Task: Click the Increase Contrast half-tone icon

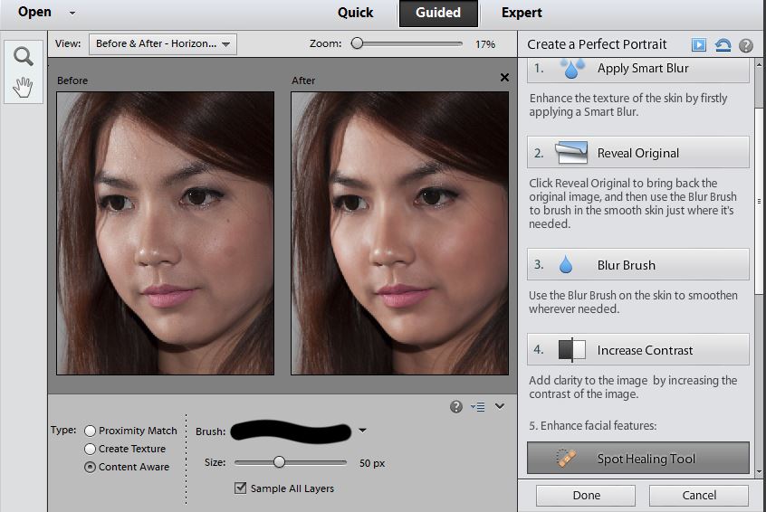Action: pyautogui.click(x=571, y=349)
